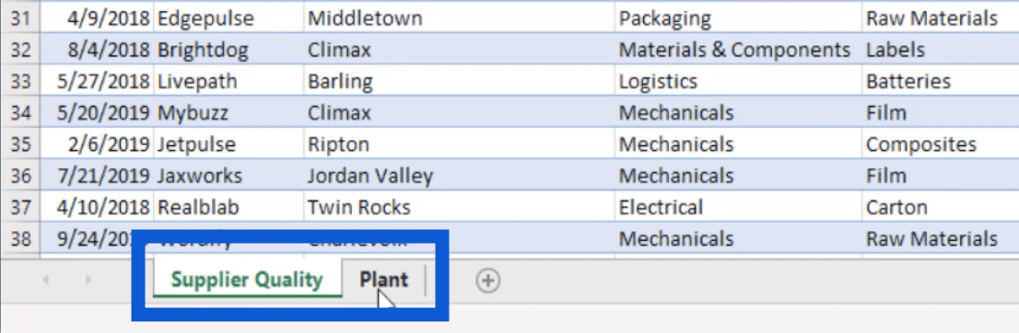Image resolution: width=1019 pixels, height=333 pixels.
Task: Click the previous sheet navigation arrow
Action: pyautogui.click(x=46, y=281)
